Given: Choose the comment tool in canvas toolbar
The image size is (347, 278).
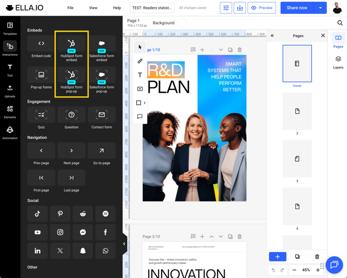Looking at the screenshot, I should coord(140,116).
